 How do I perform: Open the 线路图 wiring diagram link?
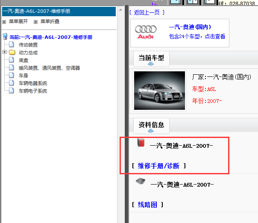(x=147, y=205)
